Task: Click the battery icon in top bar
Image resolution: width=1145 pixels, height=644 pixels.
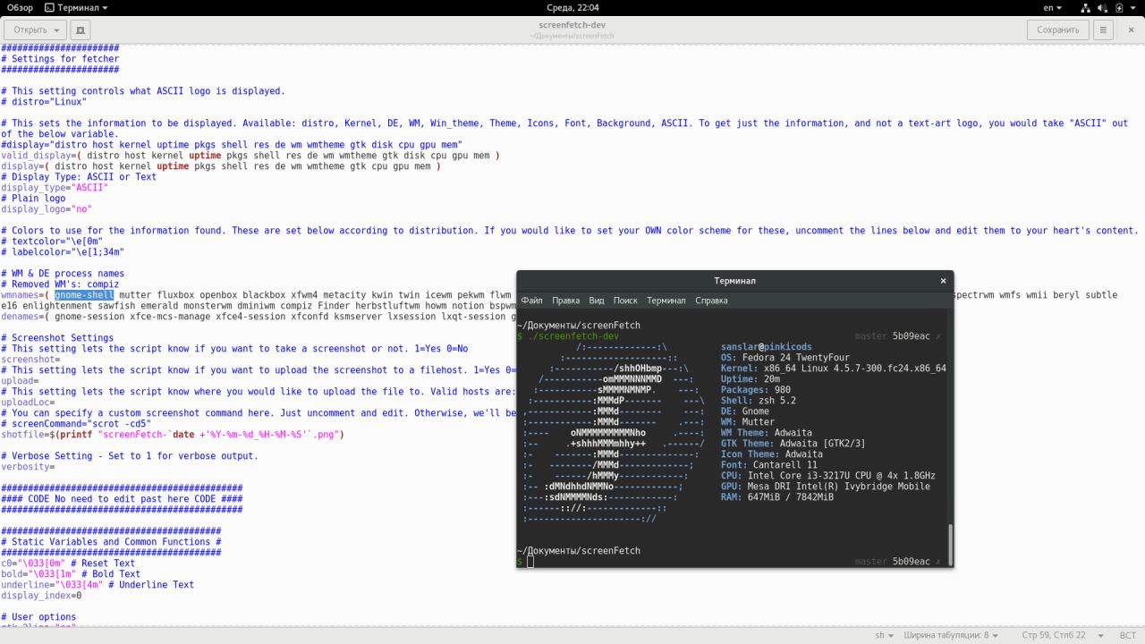Action: (1121, 8)
